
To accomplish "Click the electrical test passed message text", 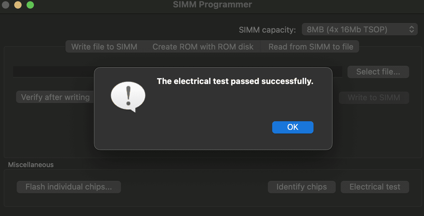I will [235, 81].
